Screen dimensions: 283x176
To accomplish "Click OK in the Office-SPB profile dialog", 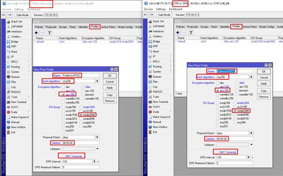I will 263,72.
